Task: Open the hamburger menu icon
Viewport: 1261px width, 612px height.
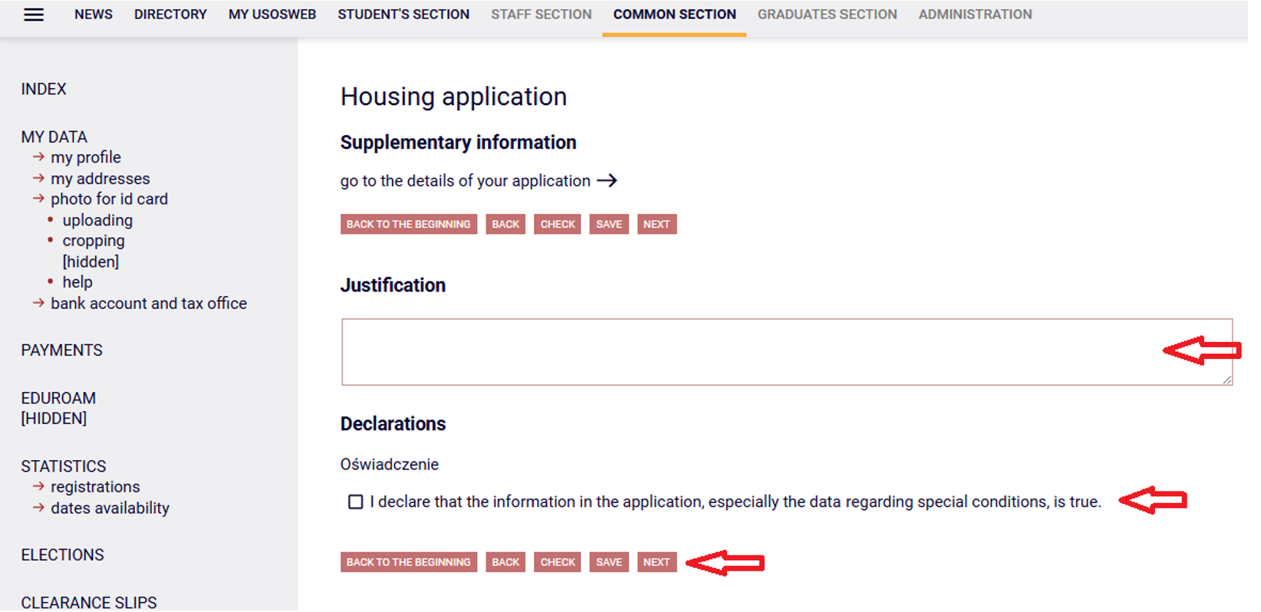Action: tap(34, 15)
